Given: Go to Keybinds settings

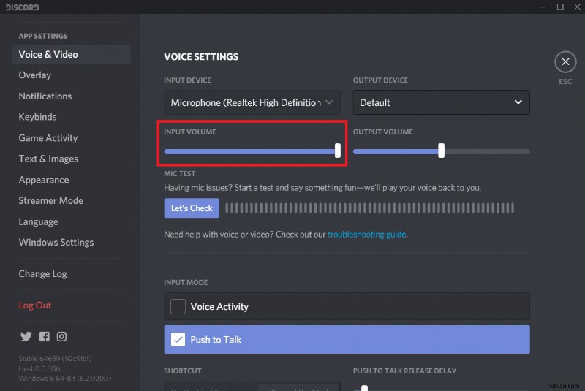Looking at the screenshot, I should click(x=38, y=117).
